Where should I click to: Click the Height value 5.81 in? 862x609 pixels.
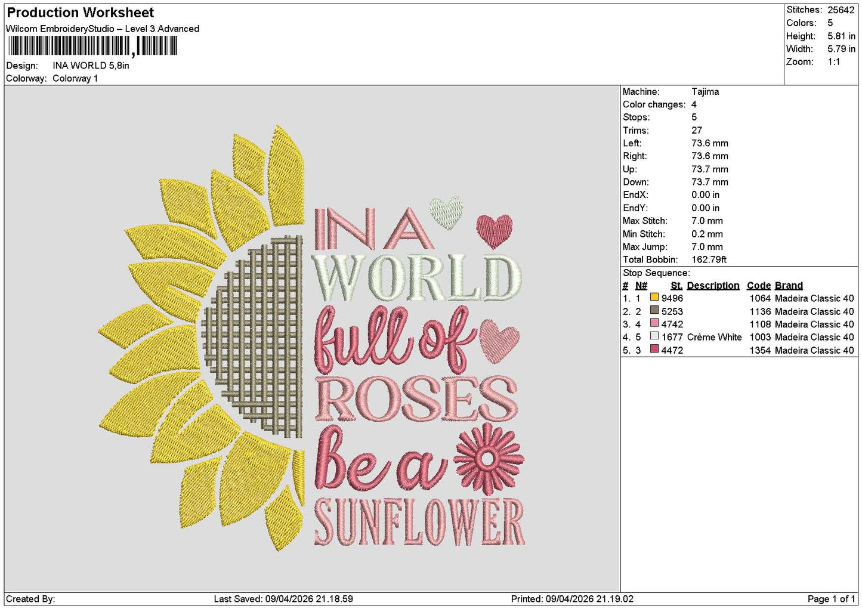tap(841, 36)
